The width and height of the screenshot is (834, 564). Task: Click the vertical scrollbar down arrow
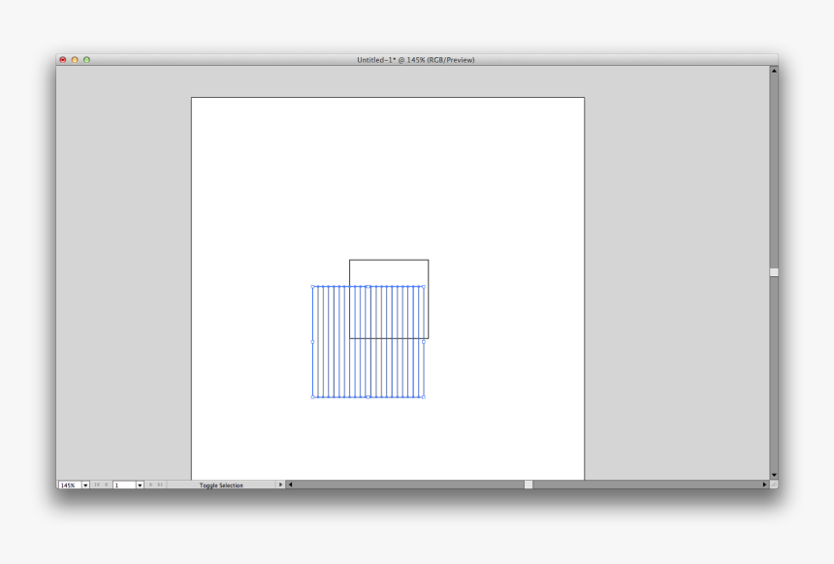774,475
